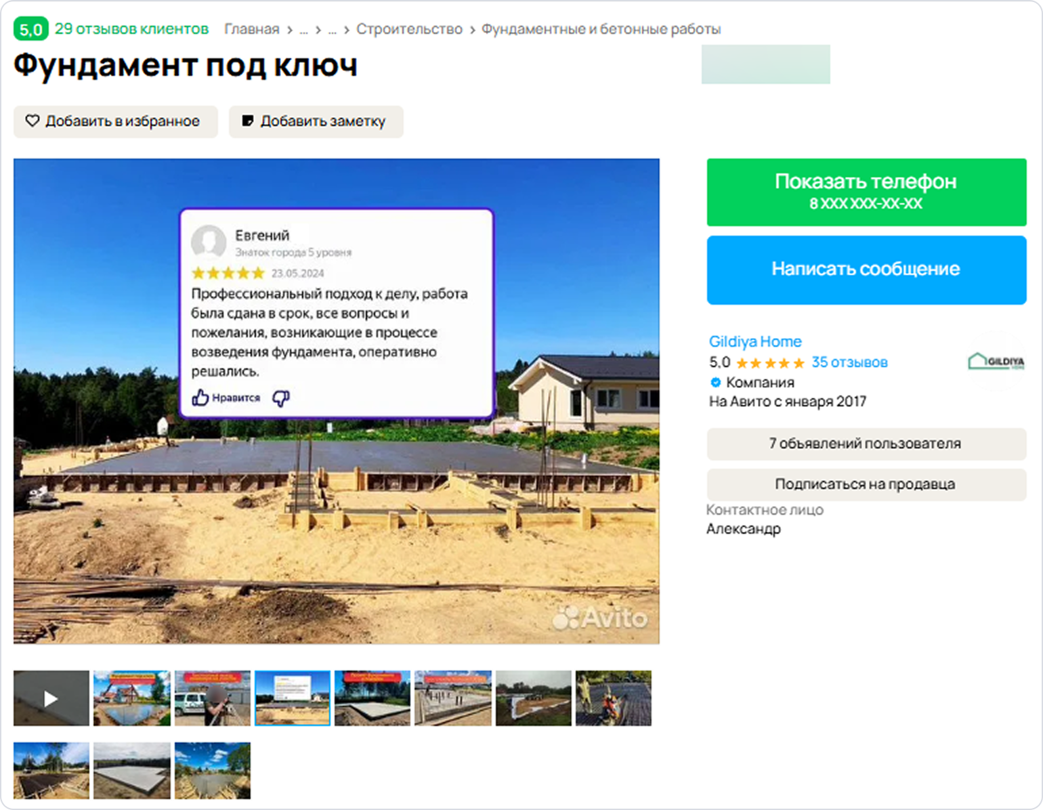Click the green 5,0 rating badge

30,29
